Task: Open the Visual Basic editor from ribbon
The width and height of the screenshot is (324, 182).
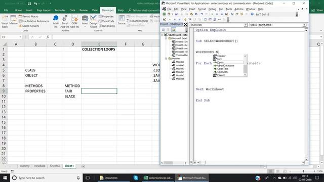Action: pyautogui.click(x=5, y=22)
